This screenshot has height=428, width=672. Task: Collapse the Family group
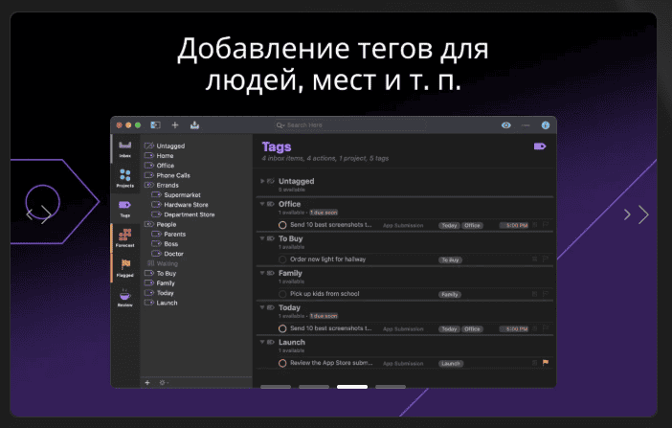pyautogui.click(x=262, y=273)
